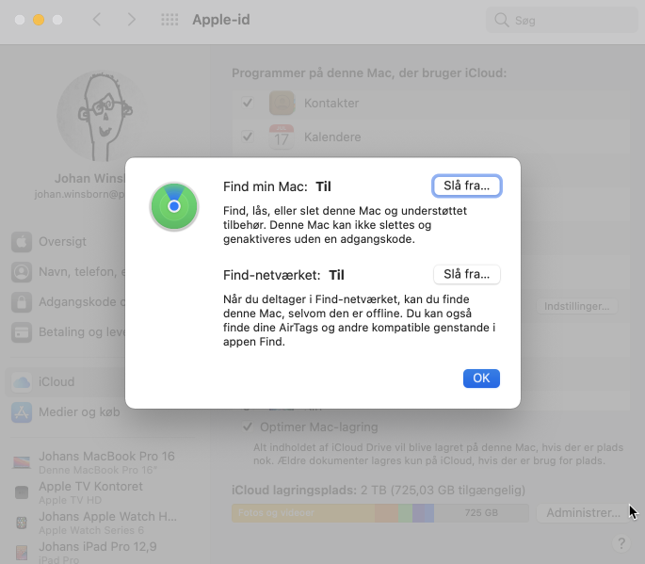The height and width of the screenshot is (564, 645).
Task: Toggle Optimer Mac-lagring checkbox
Action: coord(248,427)
